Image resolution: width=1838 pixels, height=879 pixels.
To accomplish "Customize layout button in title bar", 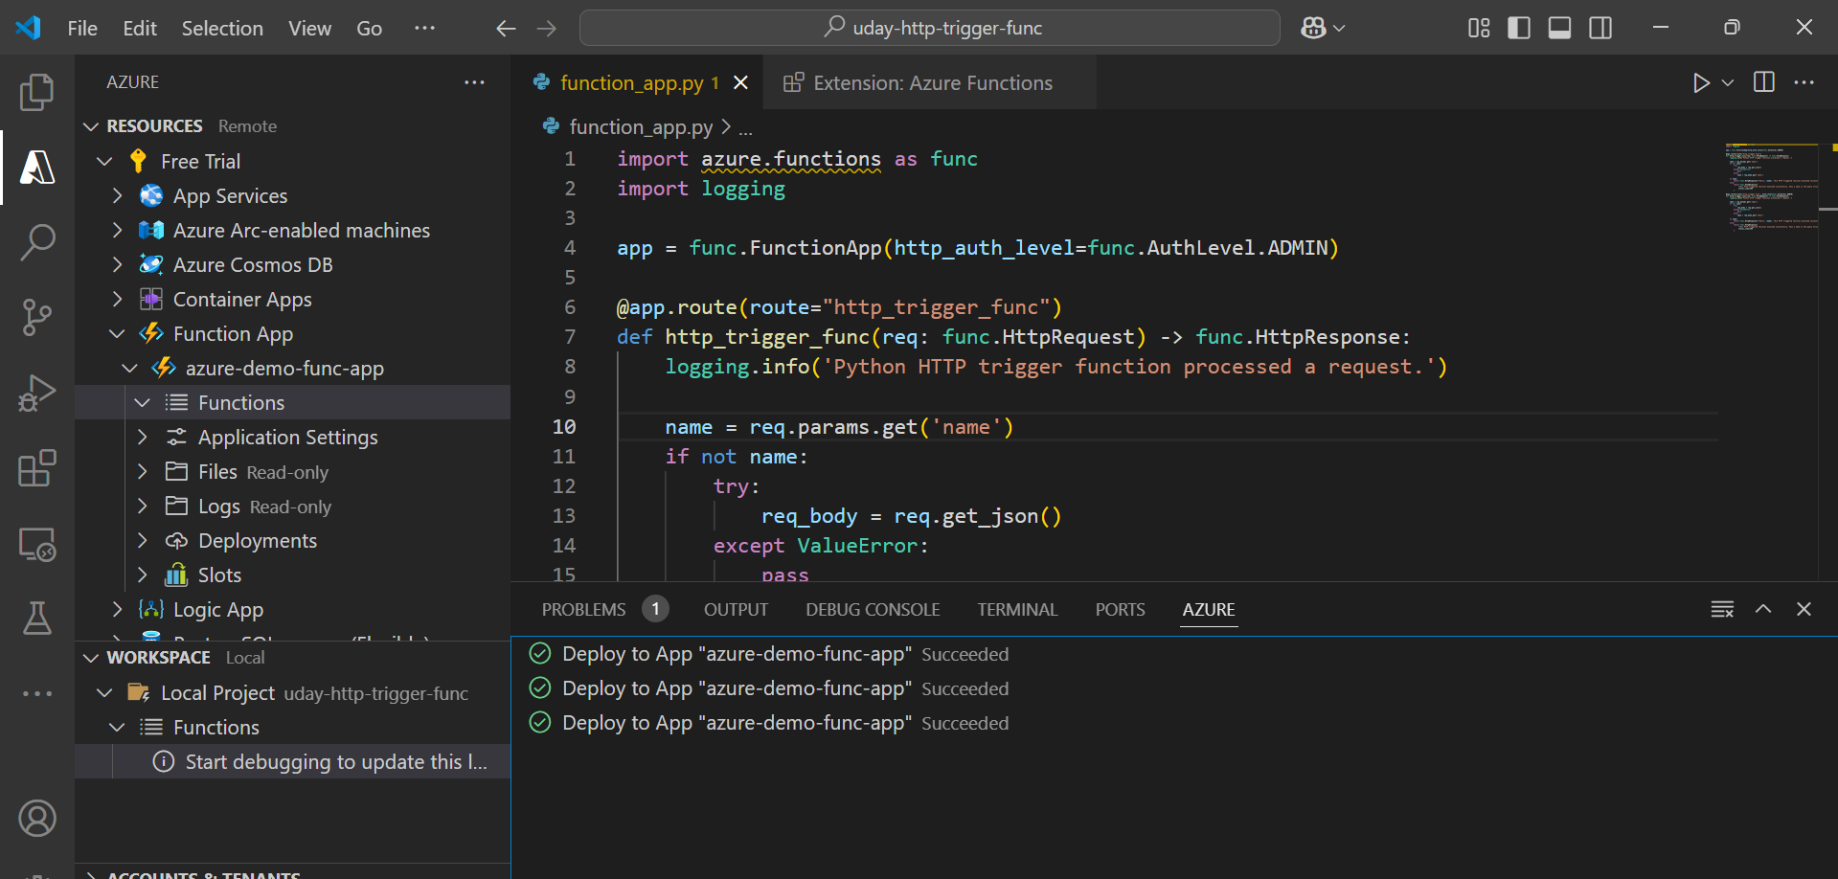I will pyautogui.click(x=1479, y=28).
